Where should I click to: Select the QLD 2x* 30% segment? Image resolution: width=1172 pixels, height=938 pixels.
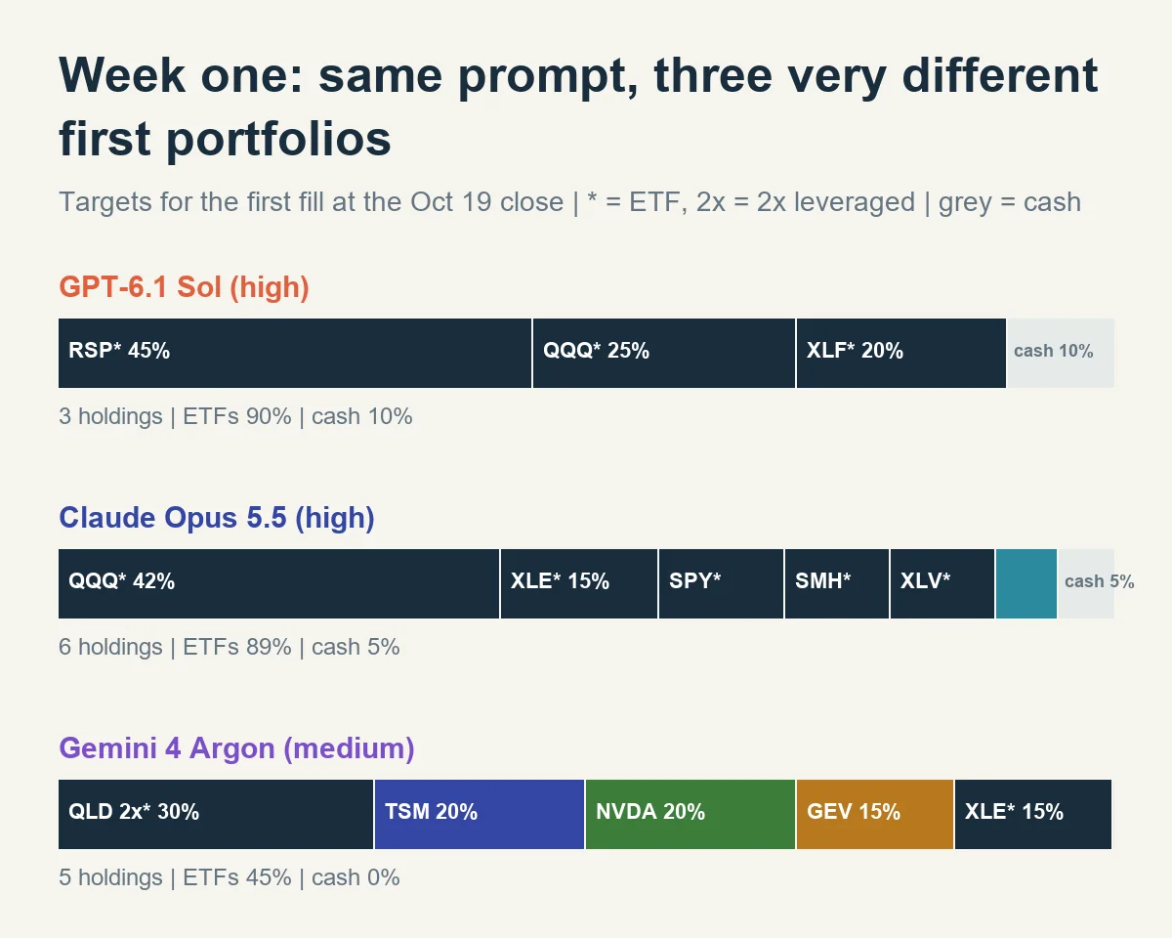tap(216, 814)
